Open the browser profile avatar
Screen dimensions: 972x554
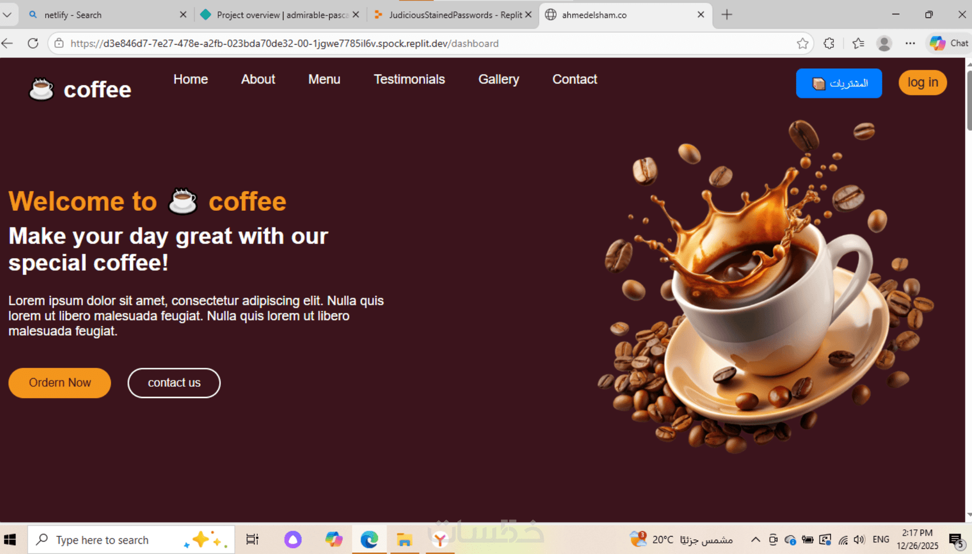[884, 43]
